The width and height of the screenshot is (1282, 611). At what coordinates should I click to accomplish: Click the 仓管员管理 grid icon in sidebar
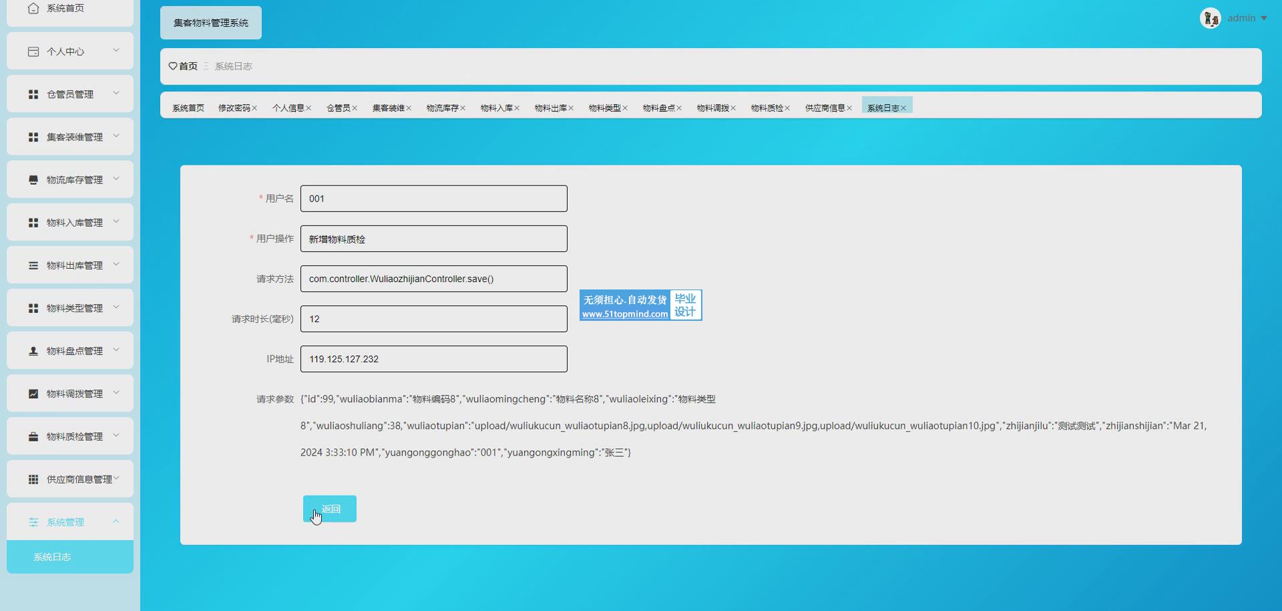pos(33,95)
